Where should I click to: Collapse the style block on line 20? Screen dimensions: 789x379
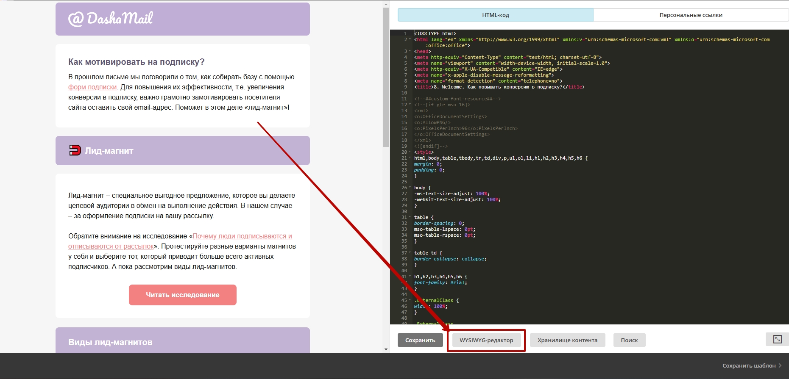(410, 152)
